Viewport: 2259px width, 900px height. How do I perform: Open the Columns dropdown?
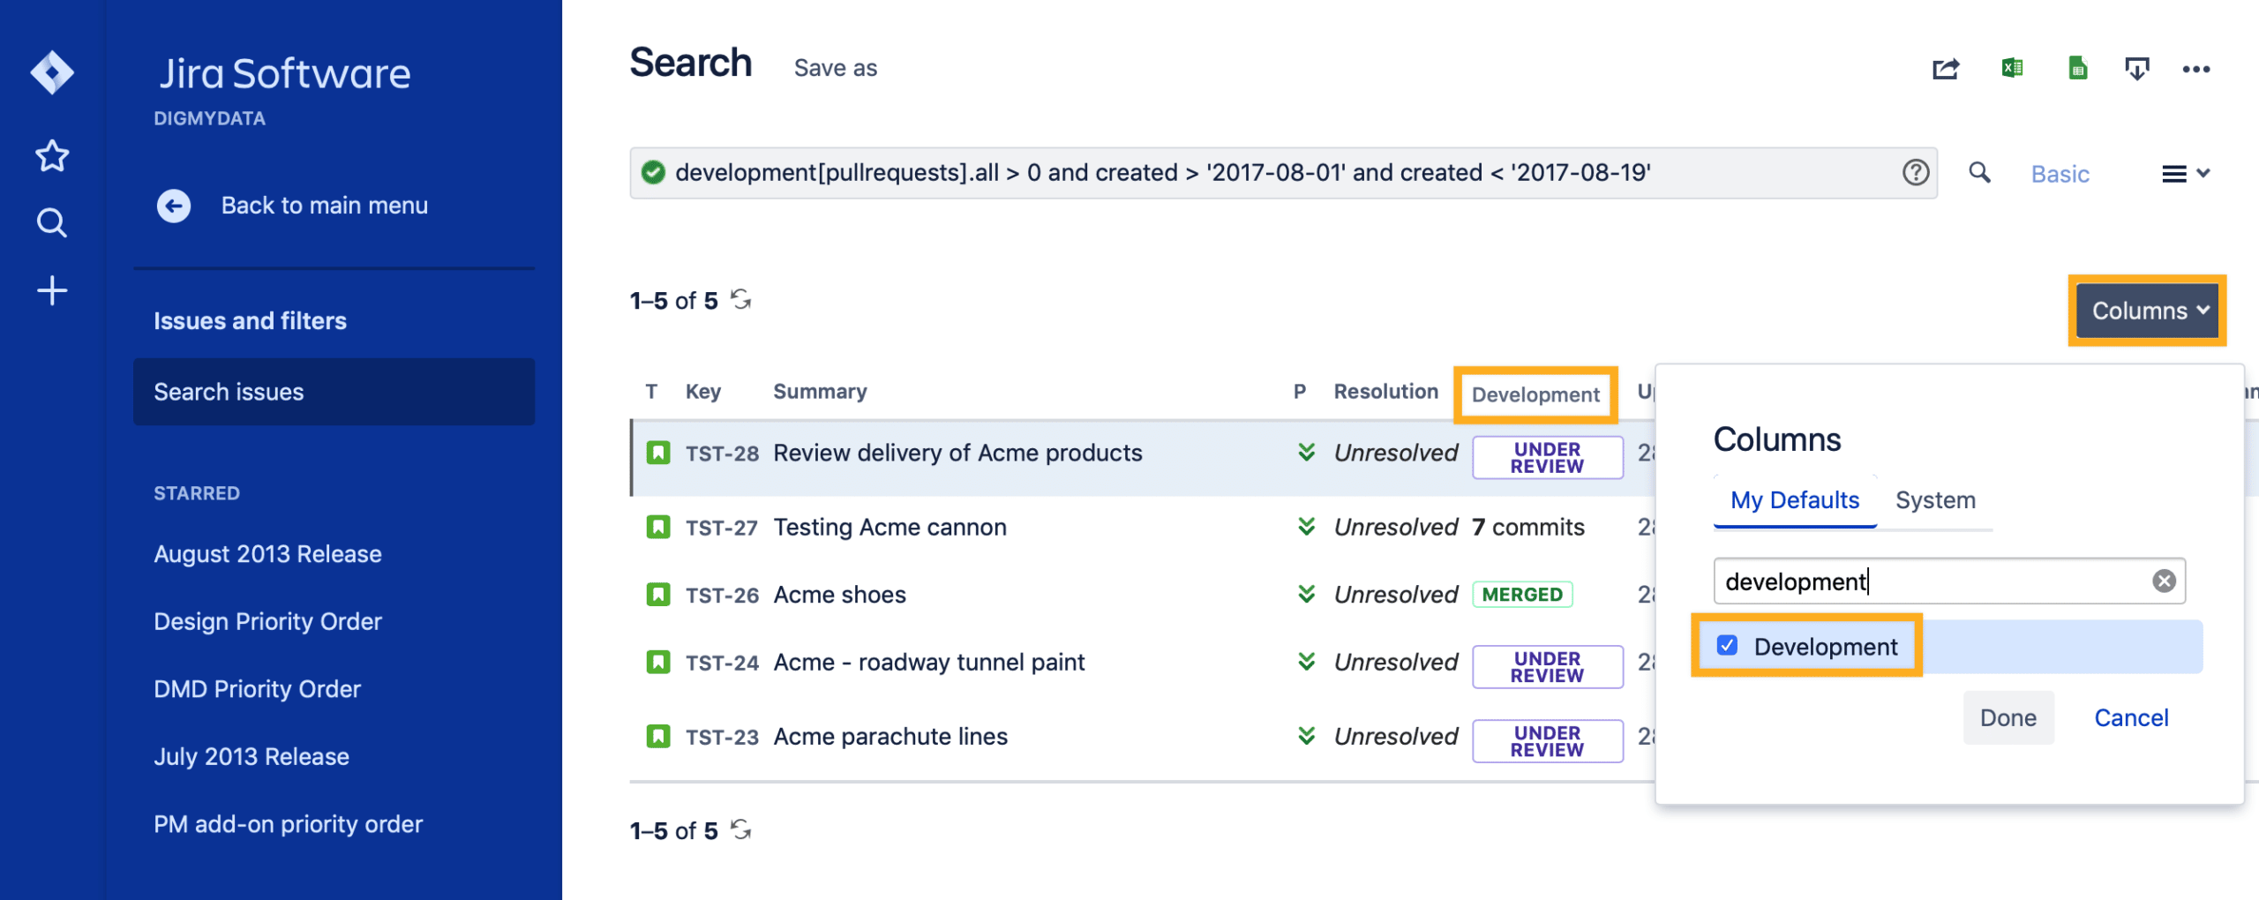click(x=2148, y=311)
